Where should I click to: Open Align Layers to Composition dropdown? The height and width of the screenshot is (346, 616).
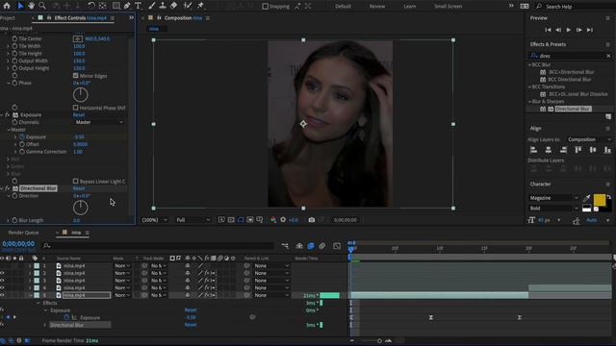coord(589,139)
